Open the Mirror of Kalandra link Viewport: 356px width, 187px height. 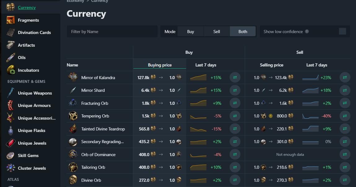(x=98, y=78)
